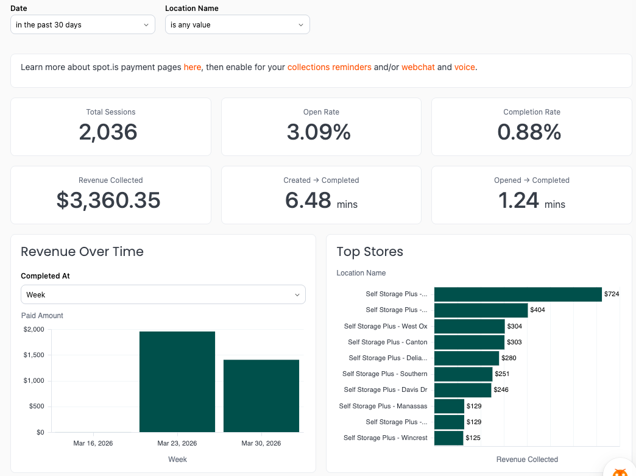
Task: Open the webchat link
Action: point(418,67)
